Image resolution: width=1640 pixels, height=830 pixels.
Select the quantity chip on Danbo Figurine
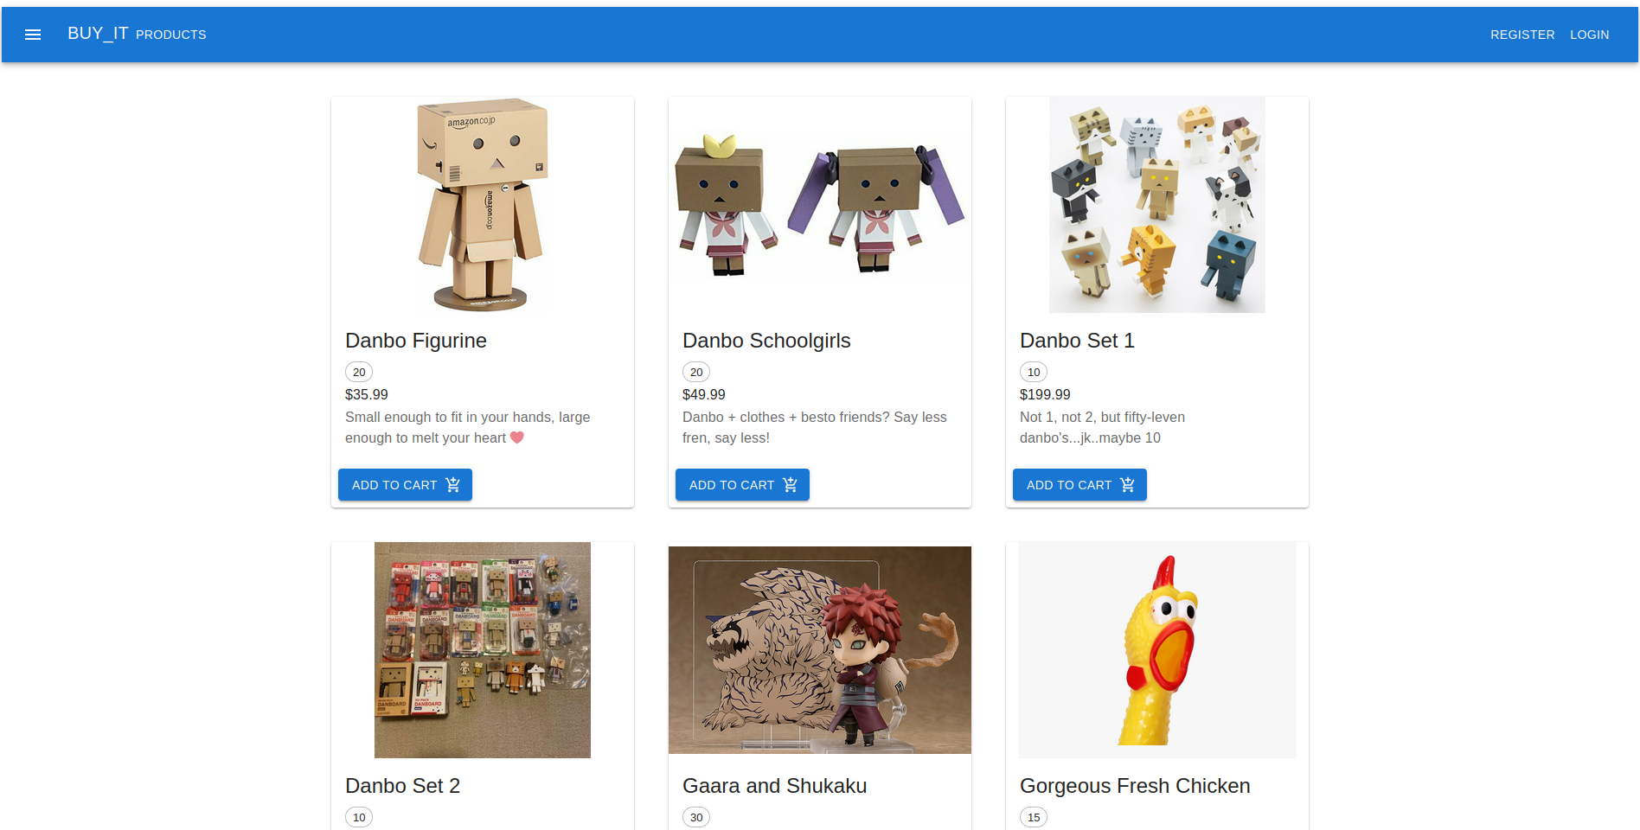pyautogui.click(x=359, y=372)
